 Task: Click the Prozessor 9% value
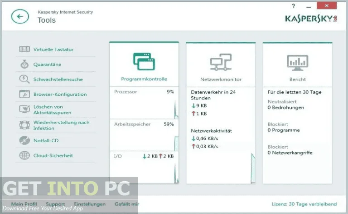[170, 92]
